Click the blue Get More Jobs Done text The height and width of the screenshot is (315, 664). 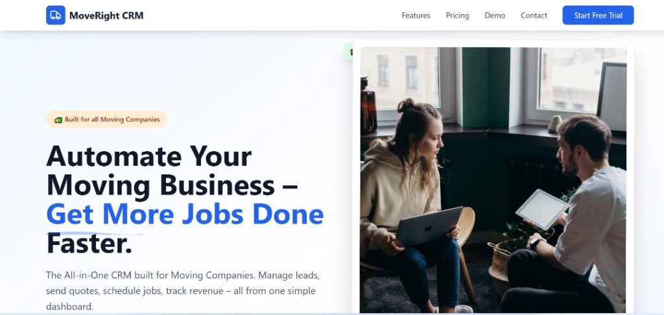tap(185, 215)
